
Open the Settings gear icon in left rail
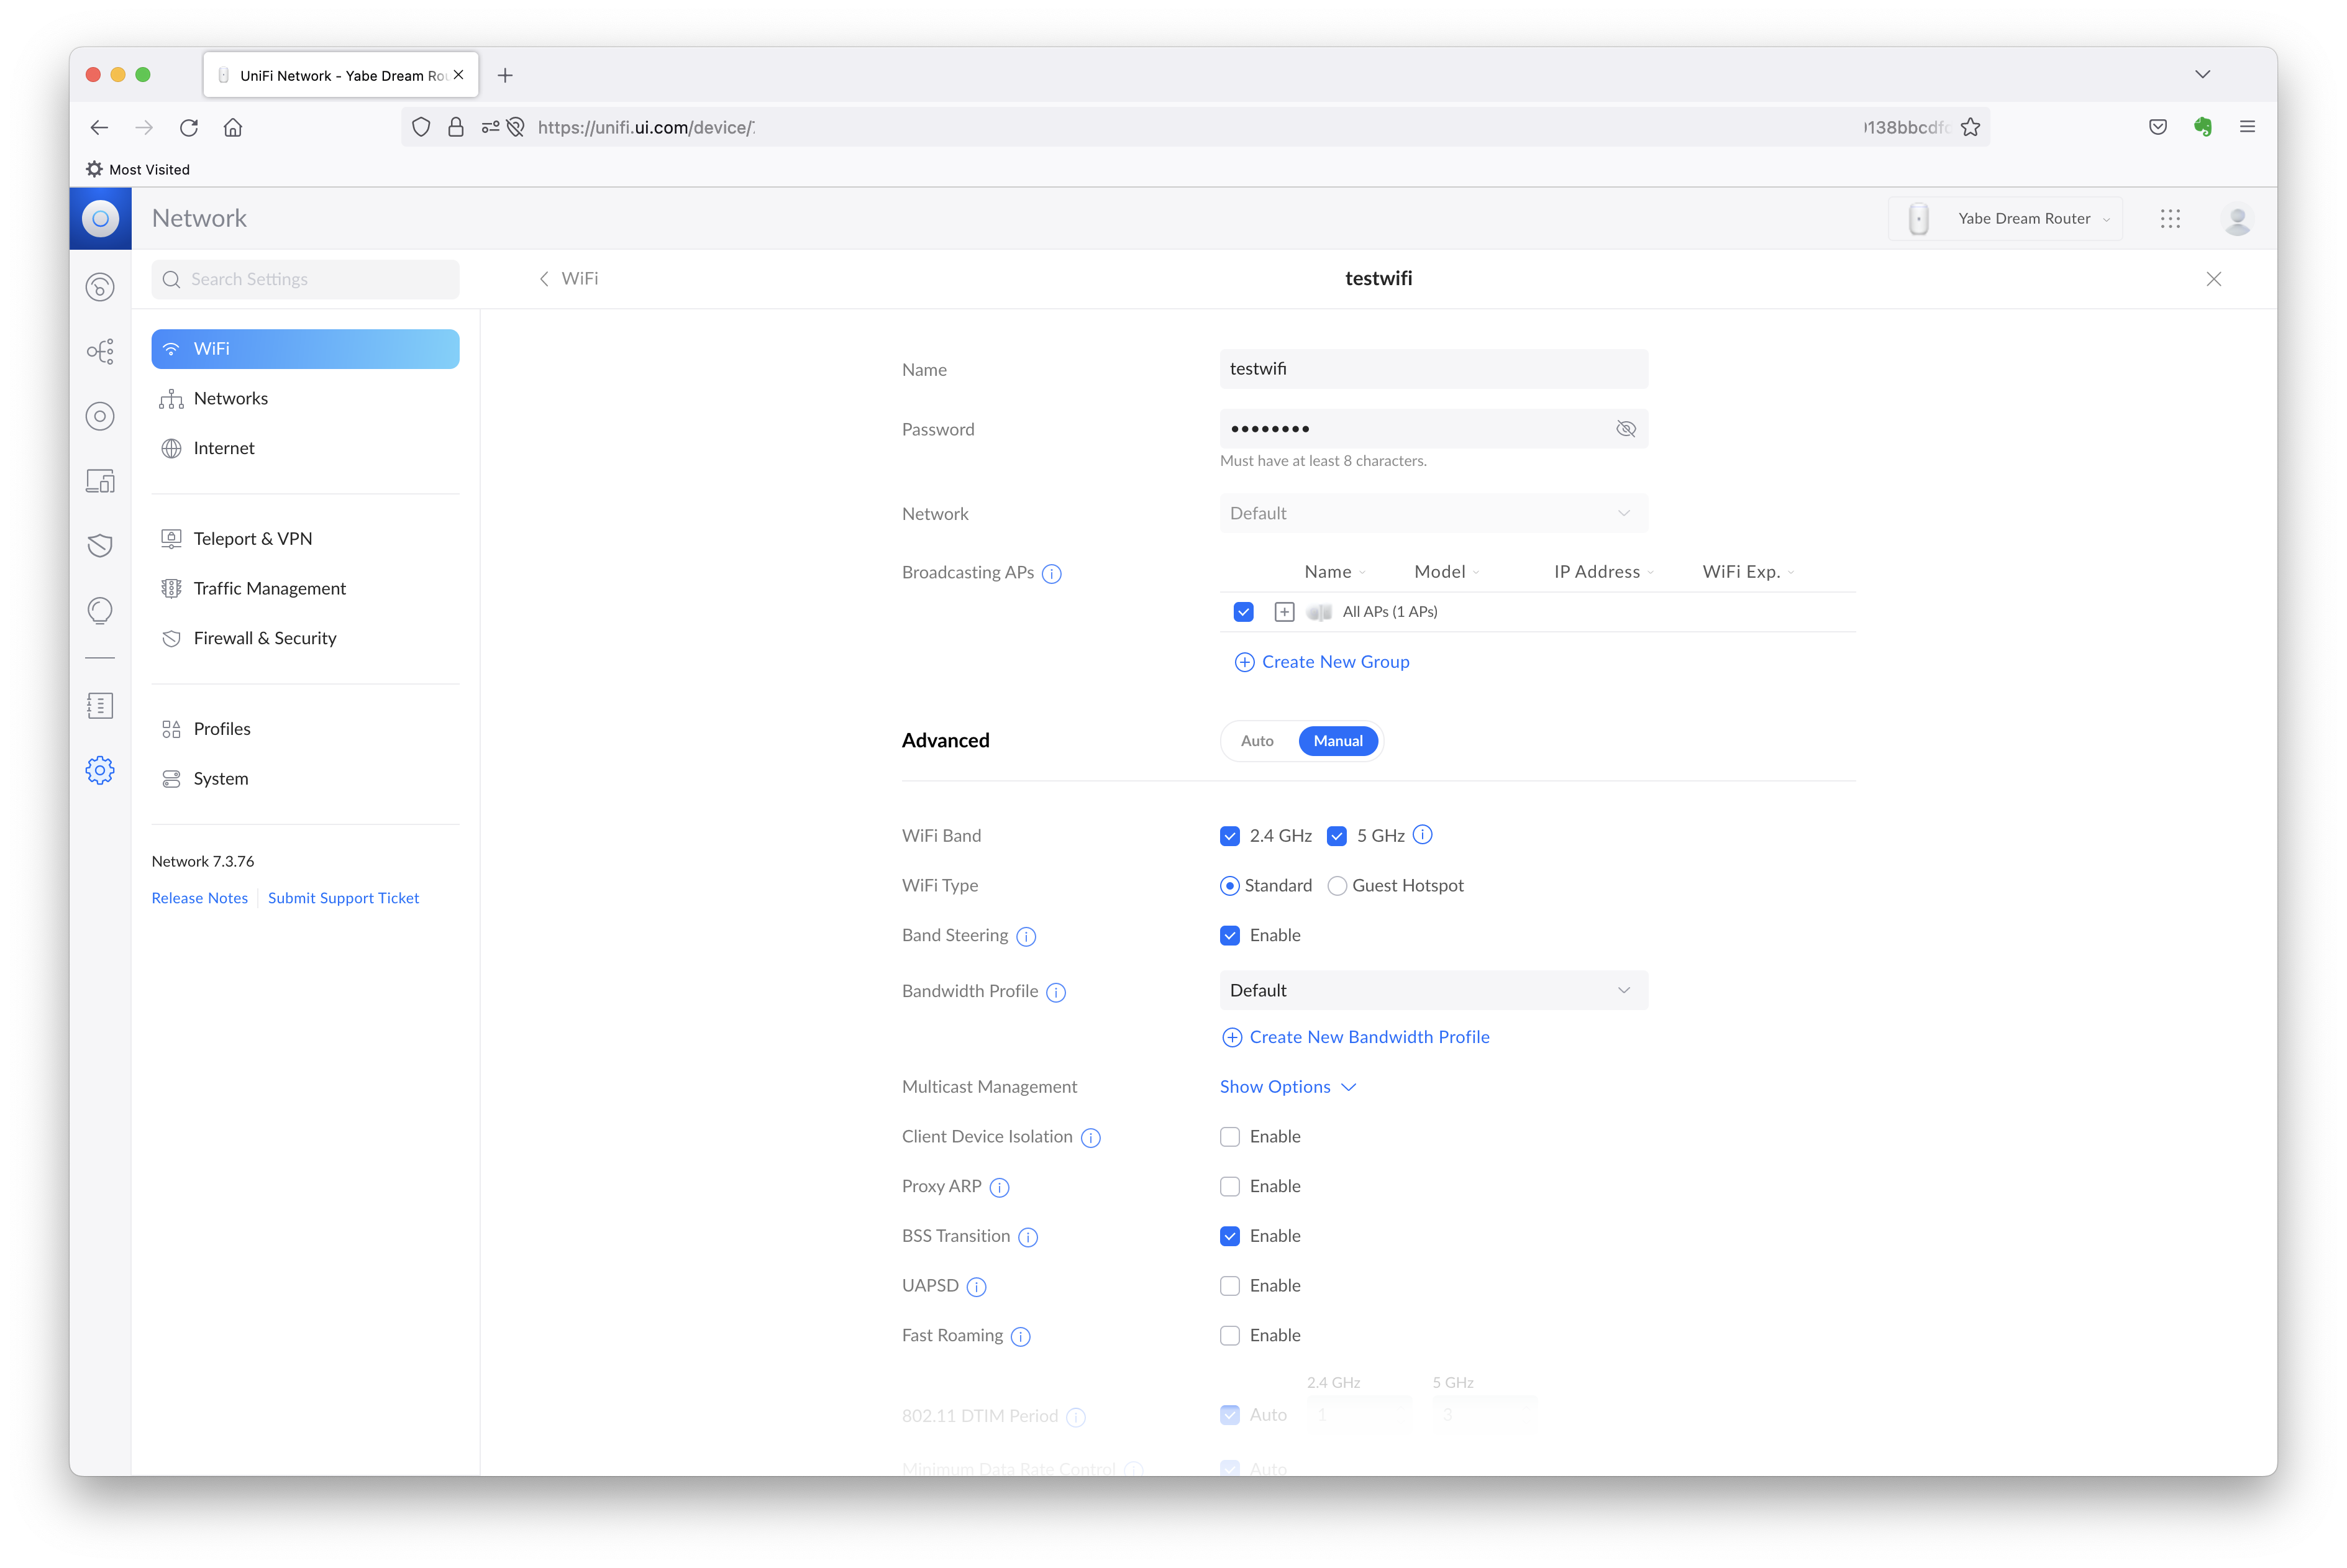[100, 770]
